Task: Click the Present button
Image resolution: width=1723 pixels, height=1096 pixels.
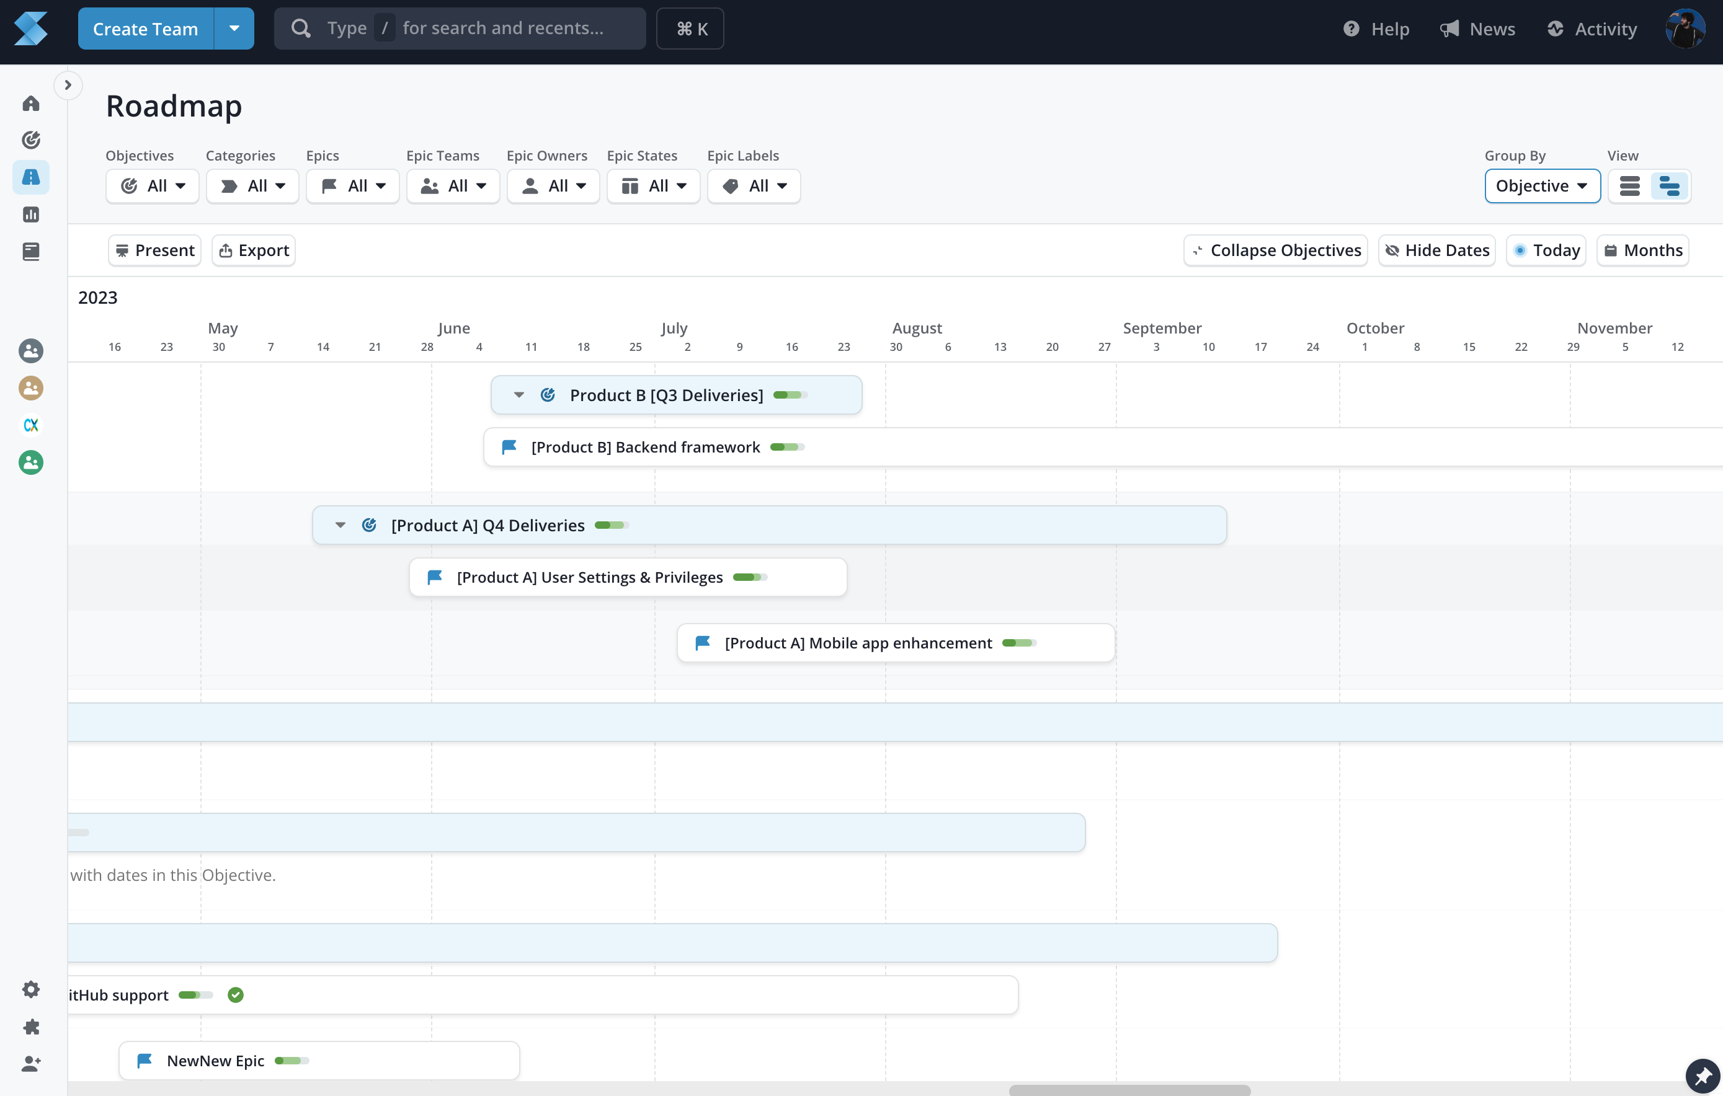Action: [x=154, y=250]
